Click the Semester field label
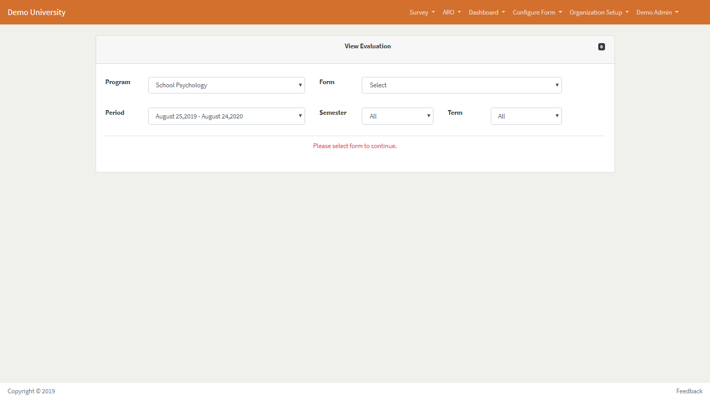 [x=333, y=113]
